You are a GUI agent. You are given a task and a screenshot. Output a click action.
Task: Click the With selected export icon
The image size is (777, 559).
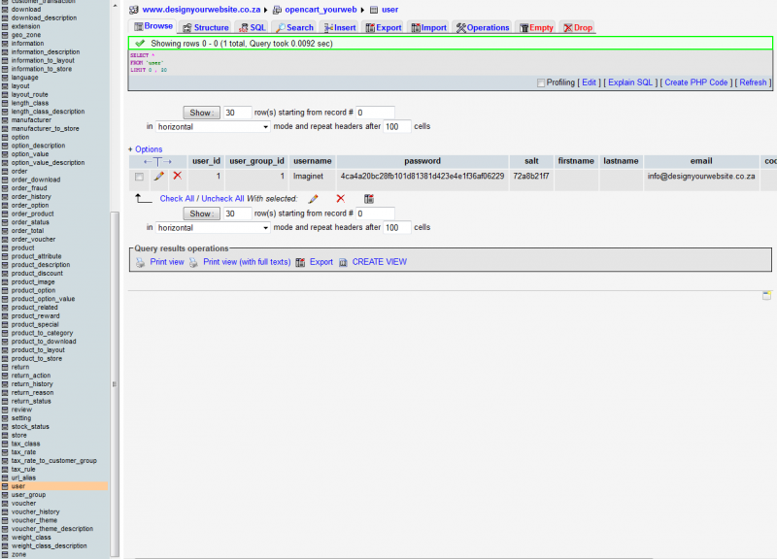click(x=369, y=199)
